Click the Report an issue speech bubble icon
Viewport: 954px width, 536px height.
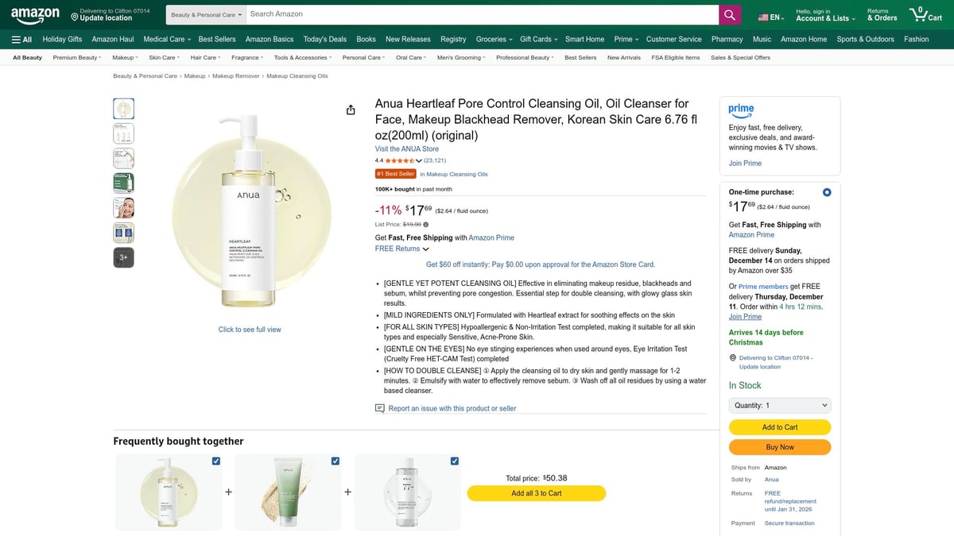coord(380,407)
